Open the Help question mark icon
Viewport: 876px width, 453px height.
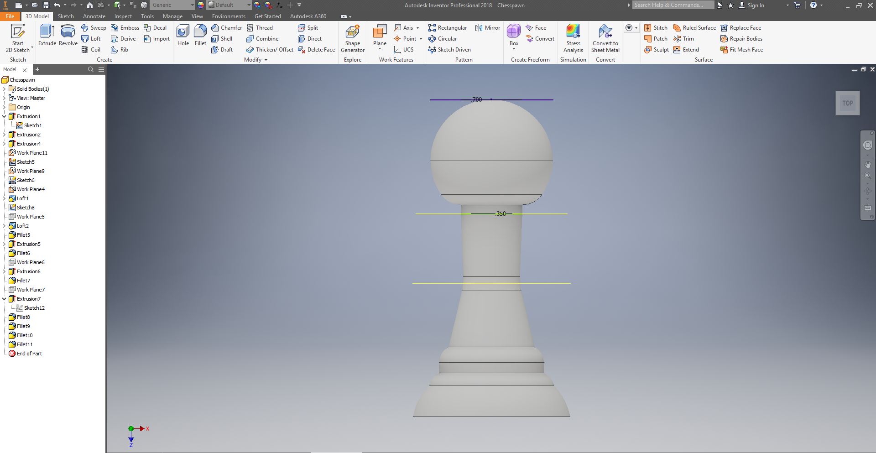(x=813, y=5)
